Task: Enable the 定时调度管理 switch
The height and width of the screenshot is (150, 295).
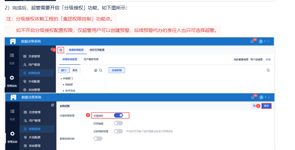Action: 118,131
